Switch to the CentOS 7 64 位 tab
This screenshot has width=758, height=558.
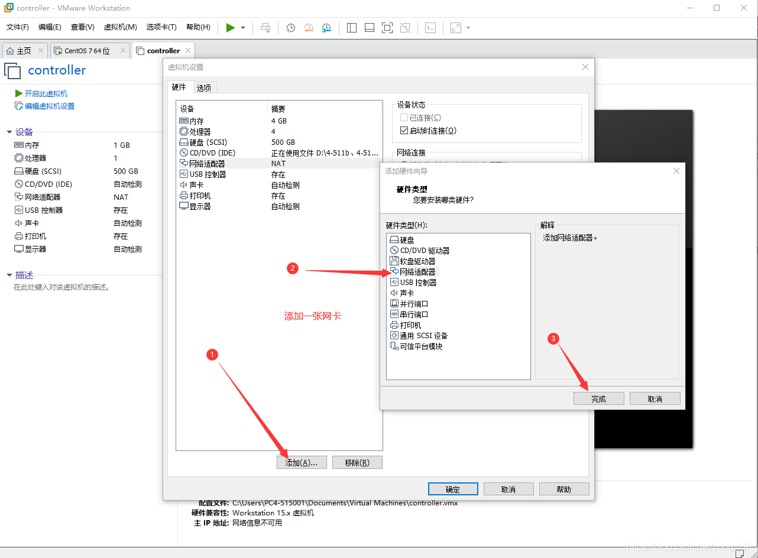88,51
